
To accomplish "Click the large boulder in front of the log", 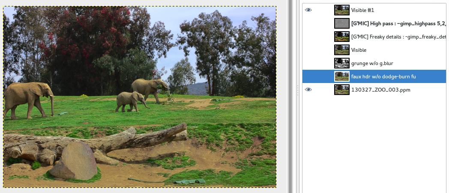I will [x=75, y=161].
